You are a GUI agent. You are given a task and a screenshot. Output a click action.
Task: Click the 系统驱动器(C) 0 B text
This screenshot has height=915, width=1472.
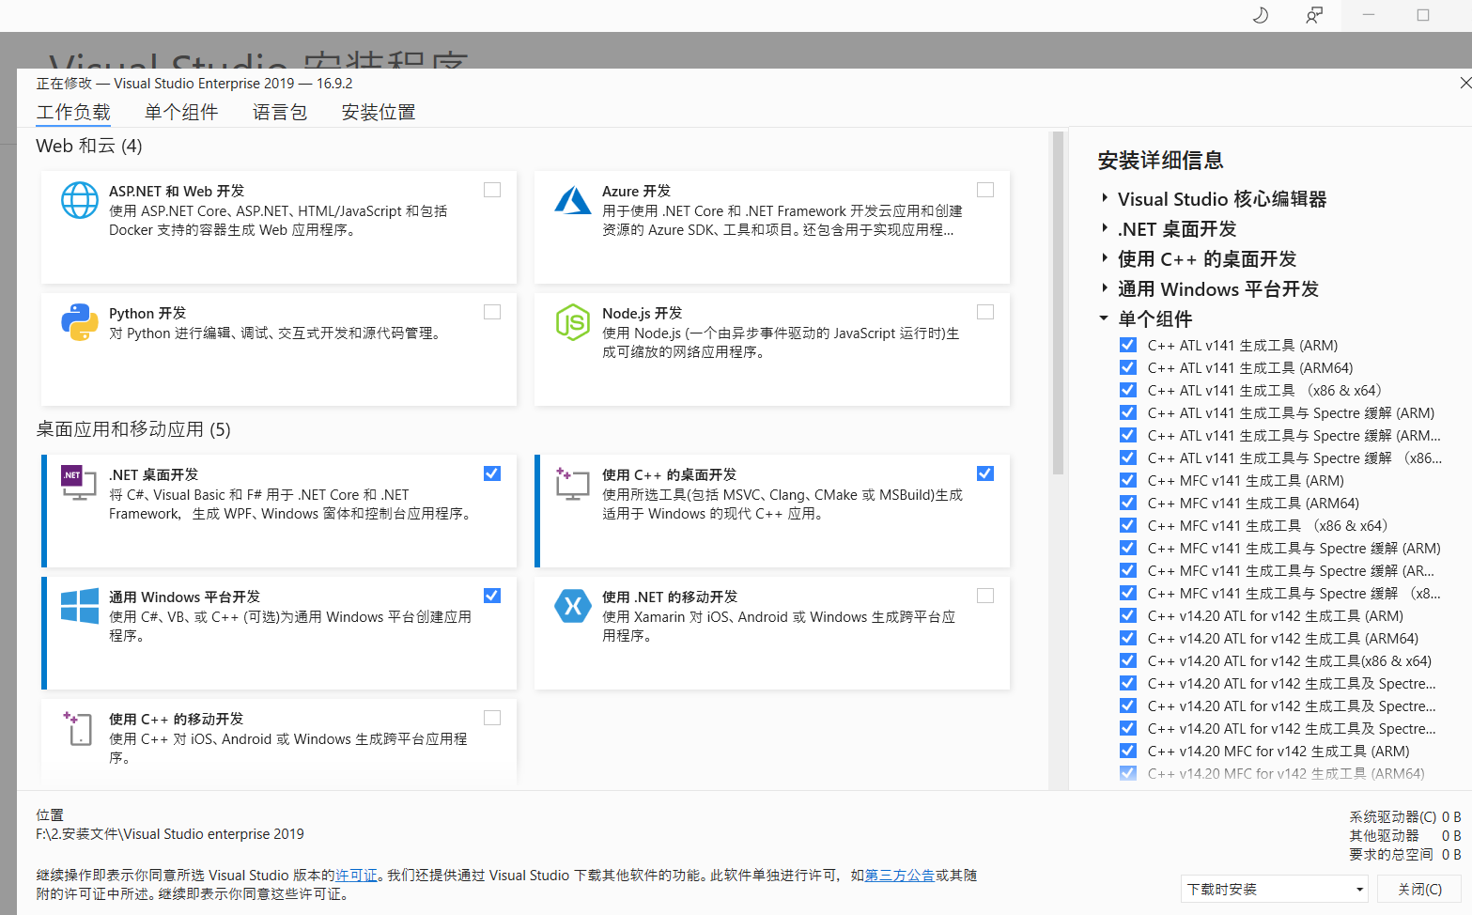pyautogui.click(x=1404, y=816)
